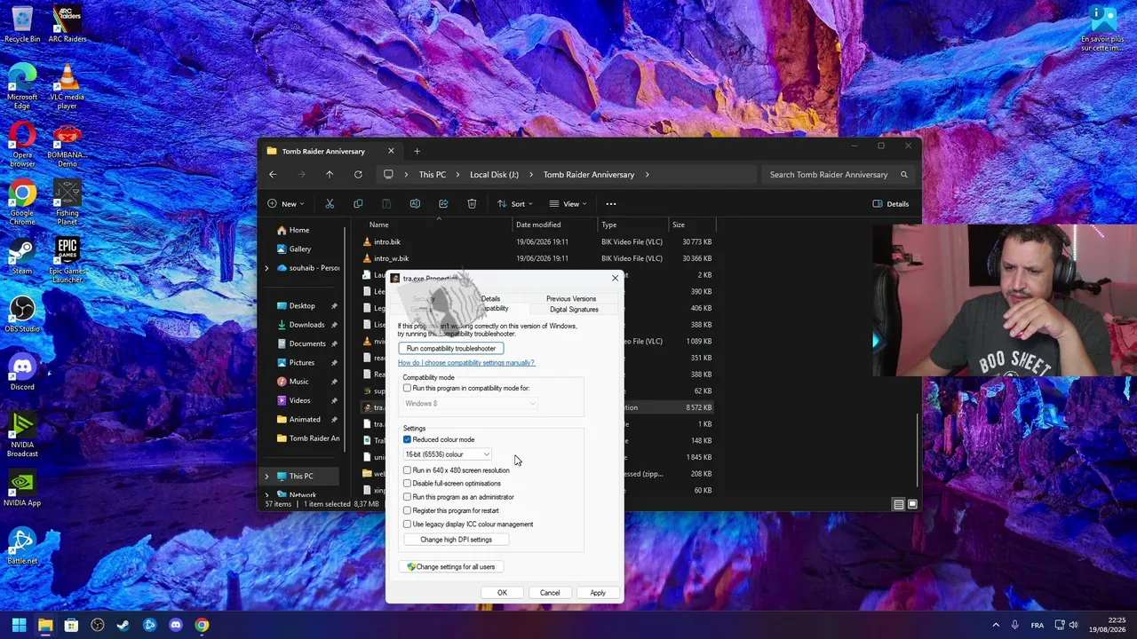
Task: Switch to the Previous Versions tab
Action: [x=571, y=299]
